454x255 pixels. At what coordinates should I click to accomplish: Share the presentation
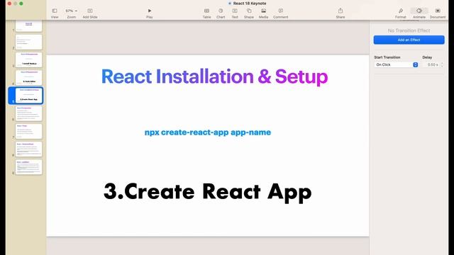pyautogui.click(x=340, y=13)
